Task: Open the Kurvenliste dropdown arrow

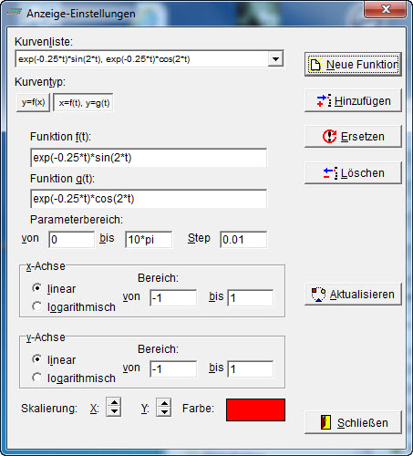Action: tap(275, 59)
